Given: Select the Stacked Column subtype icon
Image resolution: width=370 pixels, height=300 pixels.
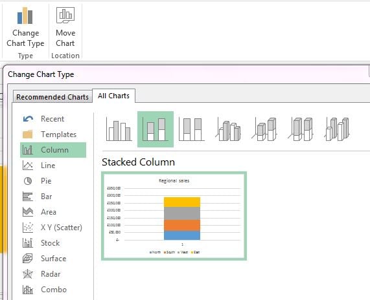Looking at the screenshot, I should (x=156, y=129).
